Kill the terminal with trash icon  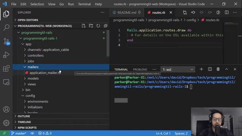(218, 69)
